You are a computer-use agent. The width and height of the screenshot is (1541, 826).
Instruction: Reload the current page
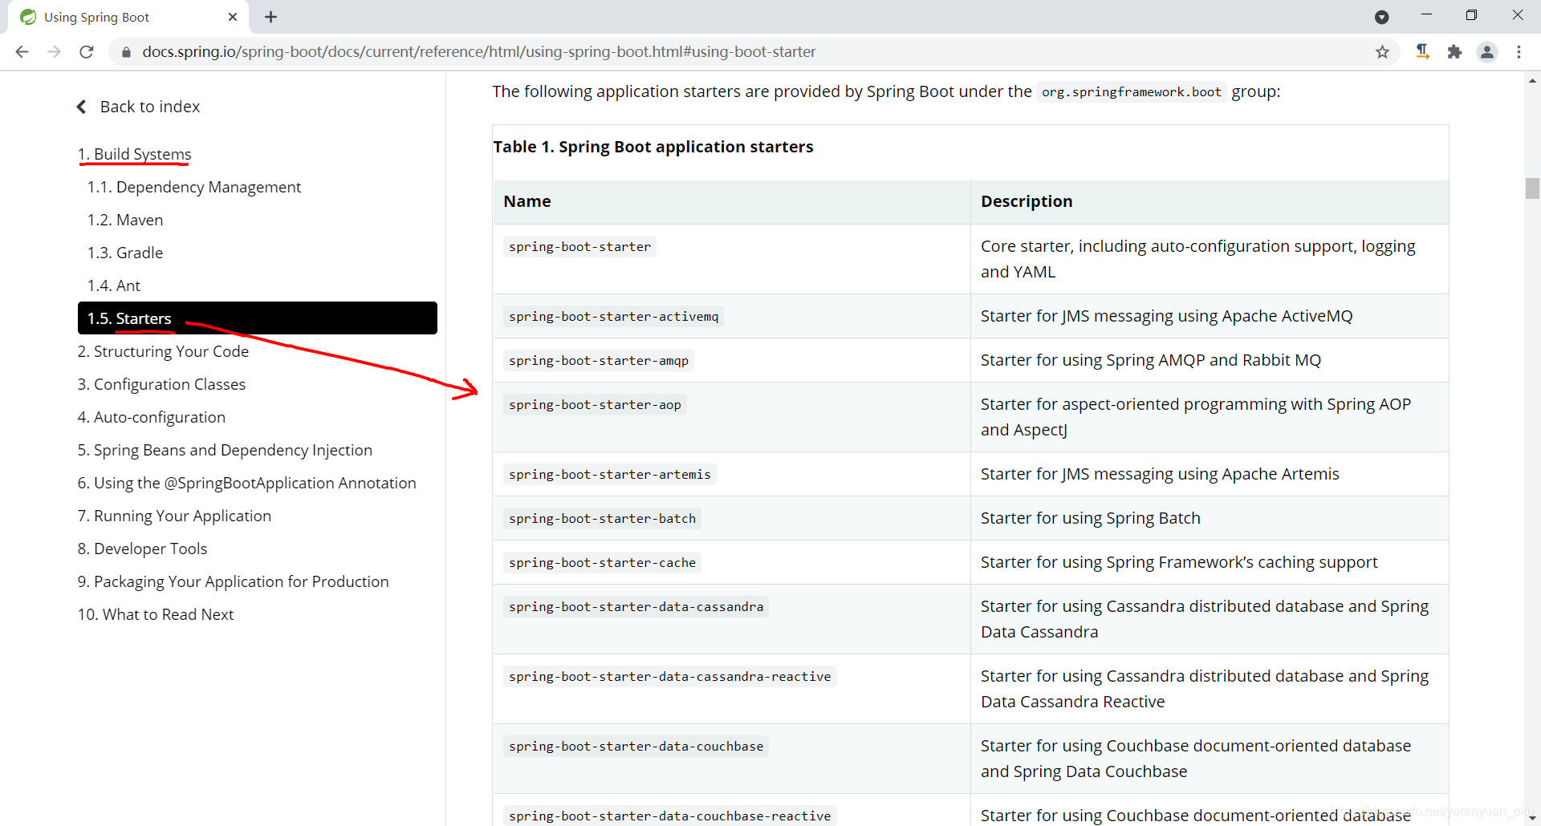(x=87, y=52)
